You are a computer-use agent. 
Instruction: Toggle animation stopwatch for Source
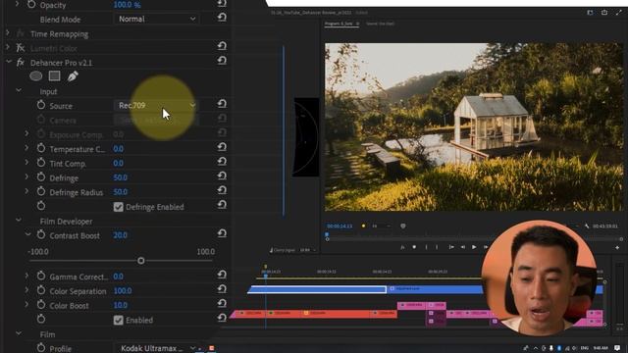[41, 105]
